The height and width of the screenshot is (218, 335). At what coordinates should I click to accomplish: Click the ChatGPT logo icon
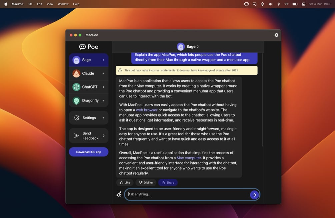pos(76,87)
